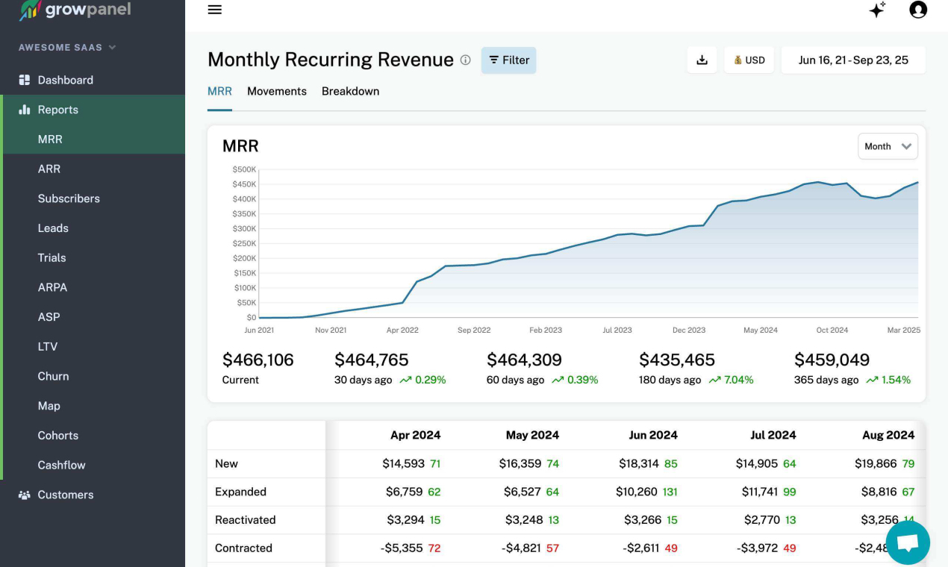Open the AI sparkle assistant icon
948x567 pixels.
(x=877, y=10)
